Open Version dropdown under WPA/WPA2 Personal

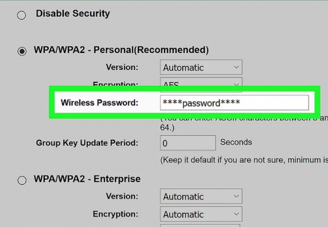(x=201, y=68)
